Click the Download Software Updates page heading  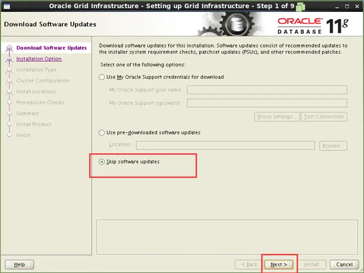pyautogui.click(x=50, y=24)
